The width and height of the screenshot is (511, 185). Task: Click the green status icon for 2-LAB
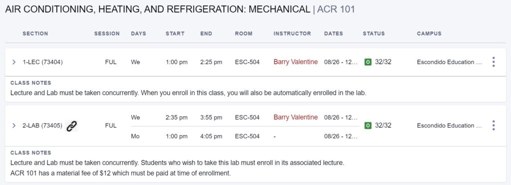click(x=368, y=125)
